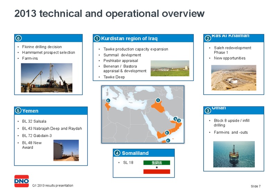This screenshot has width=277, height=192.
Task: Select 'Summail devlopment' bullet
Action: coord(122,55)
